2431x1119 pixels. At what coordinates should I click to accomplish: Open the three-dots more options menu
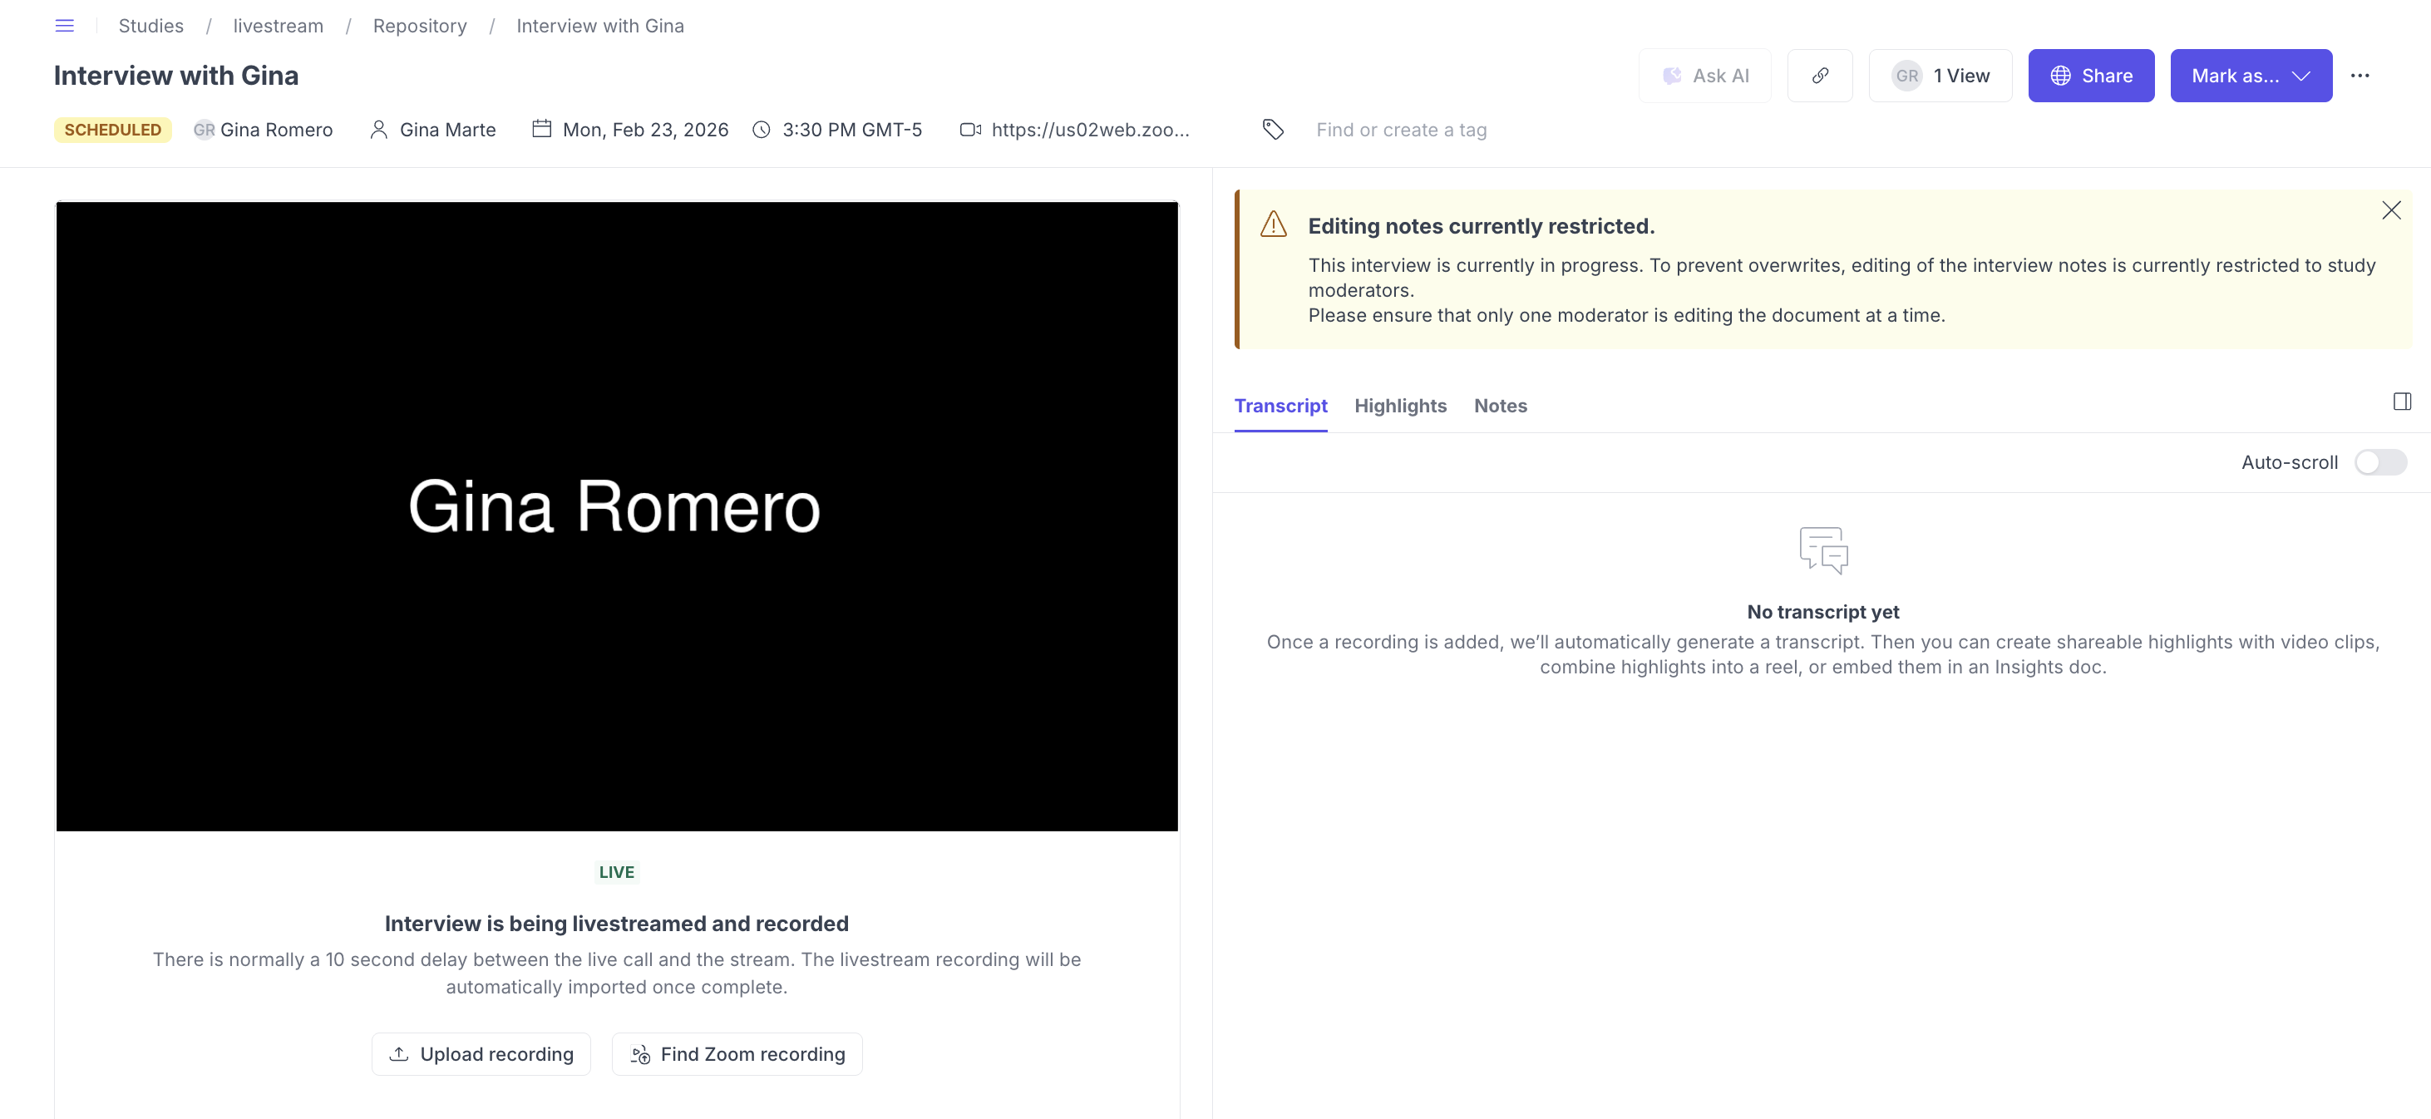(x=2359, y=76)
